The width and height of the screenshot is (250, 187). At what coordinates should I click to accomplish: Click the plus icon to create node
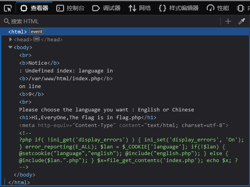click(228, 21)
